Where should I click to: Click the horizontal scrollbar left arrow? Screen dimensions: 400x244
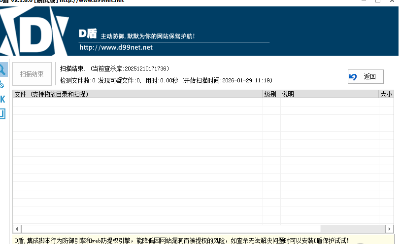pos(17,229)
